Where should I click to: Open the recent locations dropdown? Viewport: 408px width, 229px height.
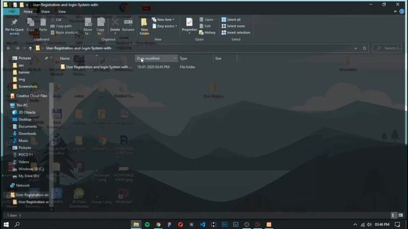24,48
